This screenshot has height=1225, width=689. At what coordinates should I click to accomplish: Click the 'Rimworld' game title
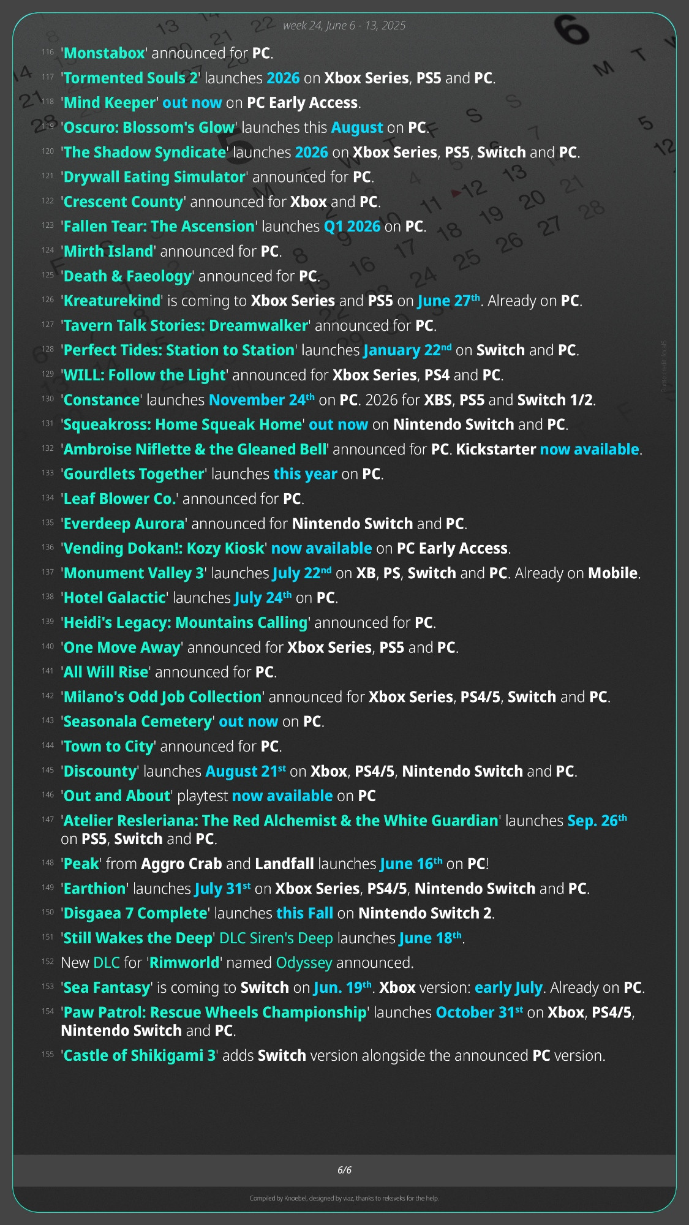click(184, 962)
